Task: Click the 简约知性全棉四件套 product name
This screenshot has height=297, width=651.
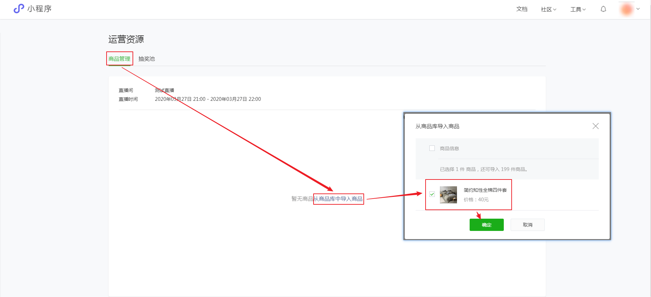Action: [485, 190]
